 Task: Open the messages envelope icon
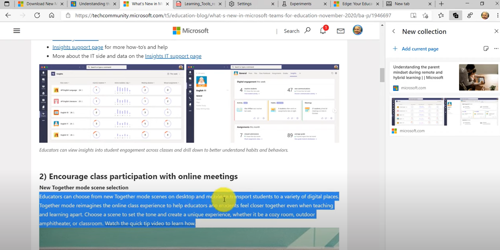click(341, 31)
